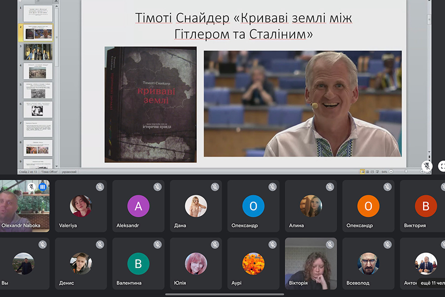Switch PowerPoint to Normal view in status bar
Viewport: 445px width, 297px height.
pos(362,172)
